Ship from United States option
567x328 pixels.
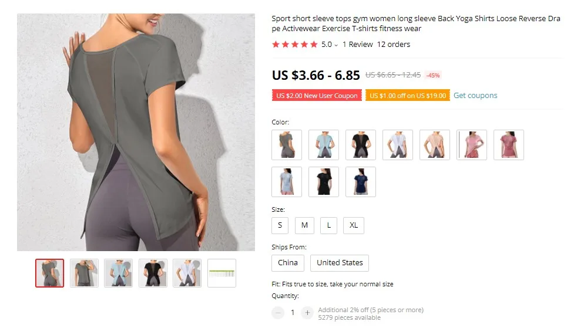(x=340, y=263)
